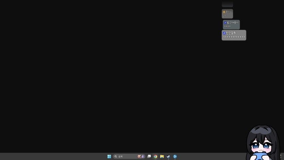Click the chat name 빨간애옹이
Viewport: 284px width, 160px height.
(233, 23)
